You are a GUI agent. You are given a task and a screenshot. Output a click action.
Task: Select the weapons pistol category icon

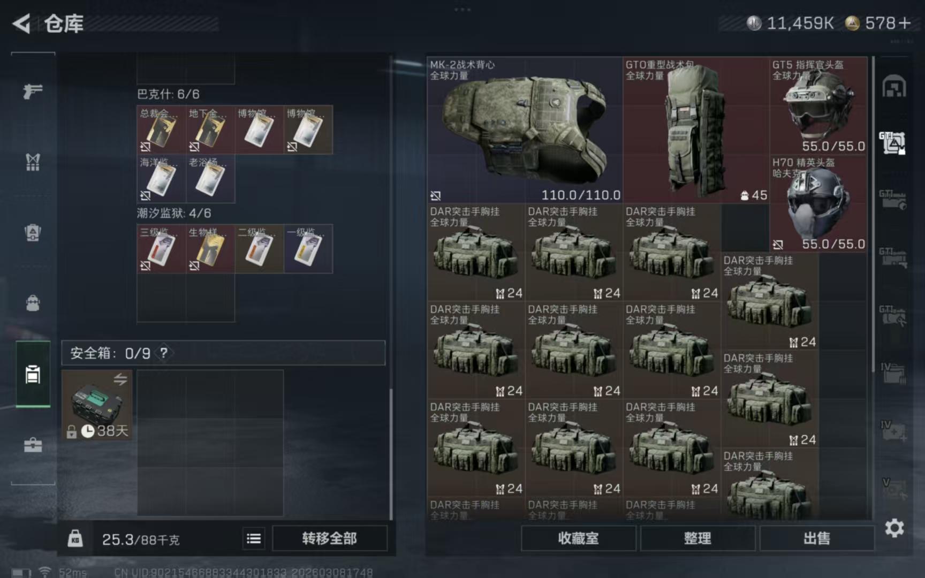tap(33, 92)
